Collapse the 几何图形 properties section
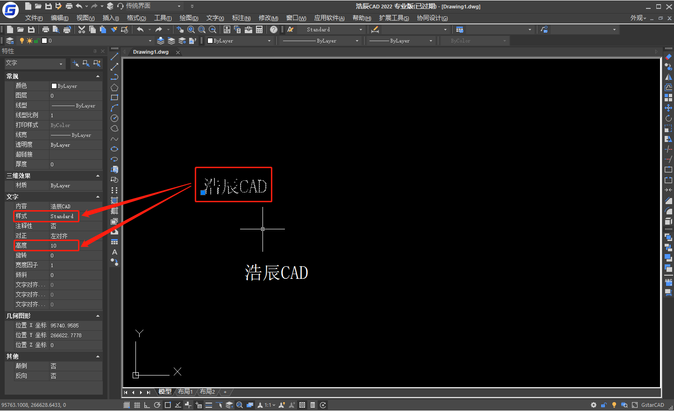Screen dimensions: 674x411 [98, 316]
